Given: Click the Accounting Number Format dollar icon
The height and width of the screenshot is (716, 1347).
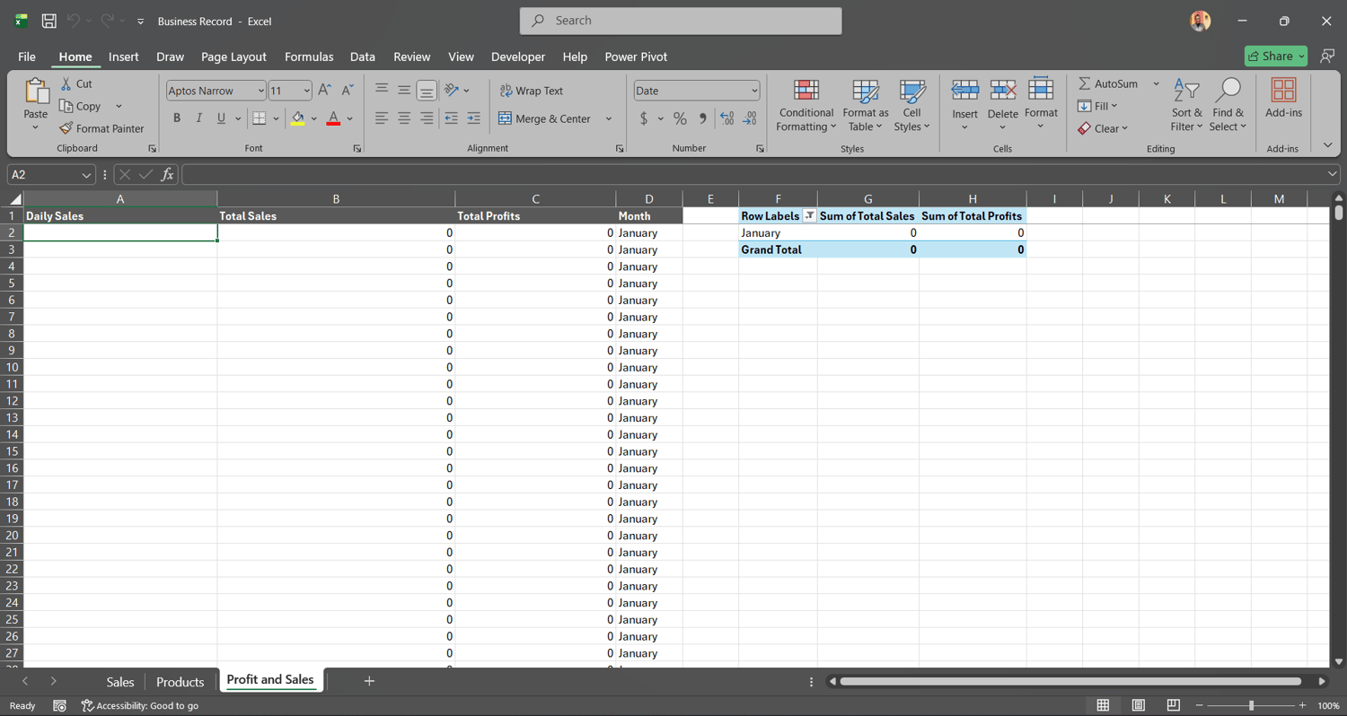Looking at the screenshot, I should (x=644, y=118).
